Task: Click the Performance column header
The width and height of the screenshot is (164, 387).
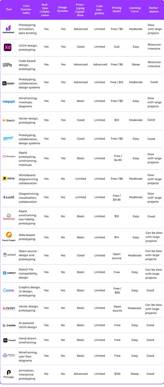Action: pos(154,10)
